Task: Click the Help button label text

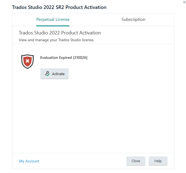Action: click(x=158, y=161)
